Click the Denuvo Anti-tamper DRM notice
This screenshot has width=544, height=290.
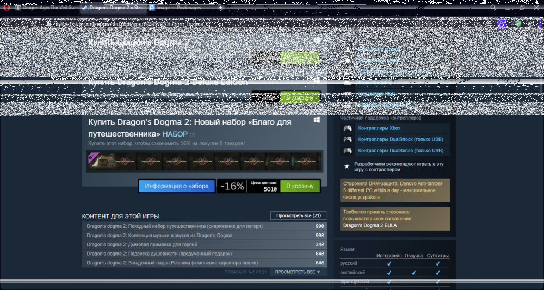[395, 190]
